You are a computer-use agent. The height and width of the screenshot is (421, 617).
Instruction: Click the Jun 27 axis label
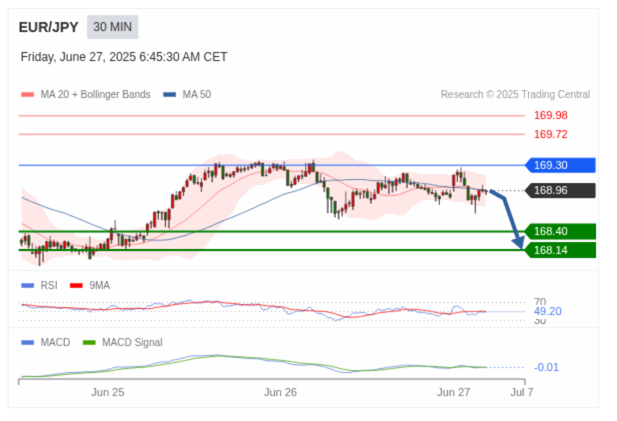454,392
